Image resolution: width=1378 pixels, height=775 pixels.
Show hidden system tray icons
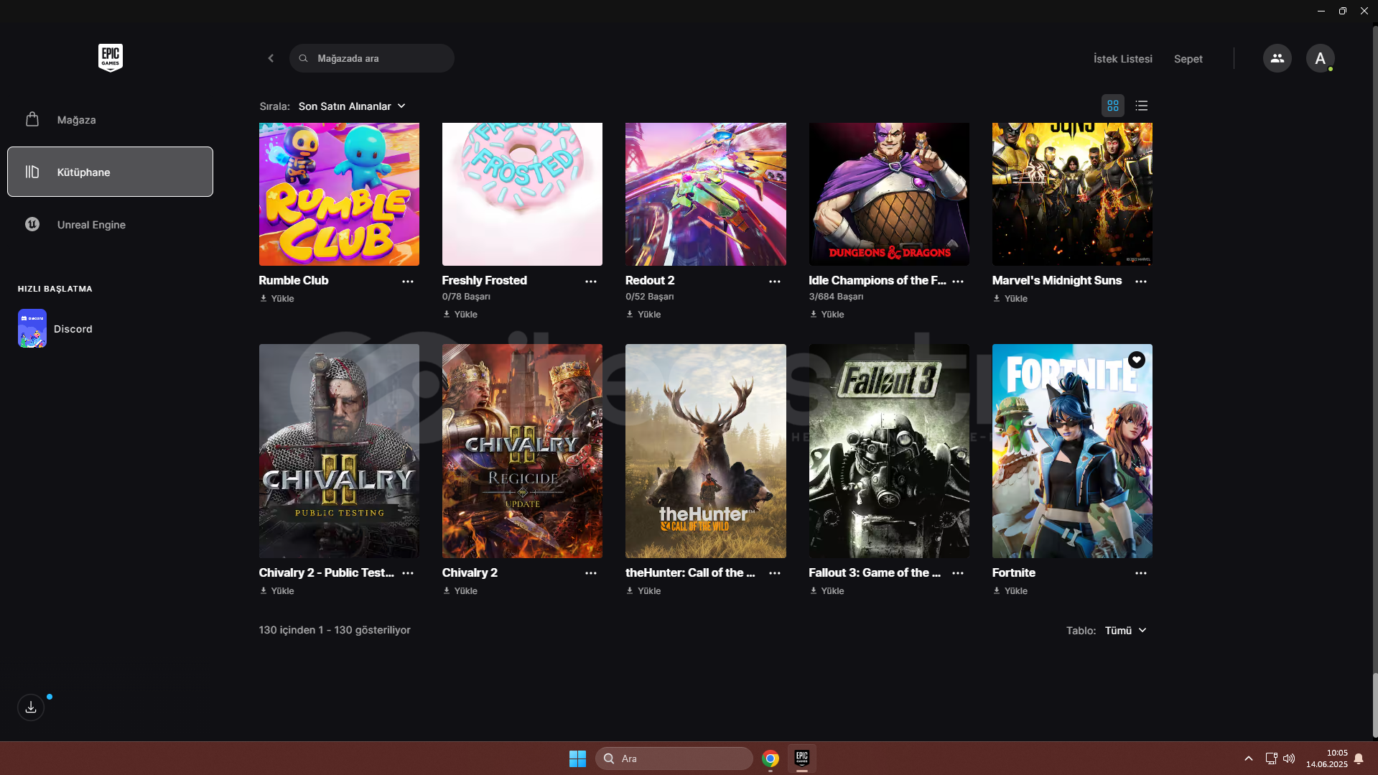[1249, 758]
